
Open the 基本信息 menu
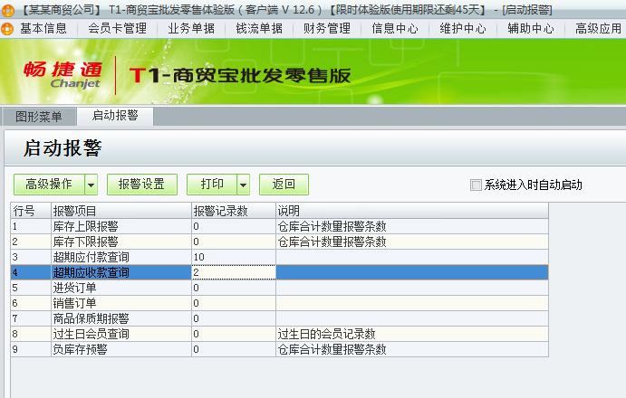coord(43,29)
